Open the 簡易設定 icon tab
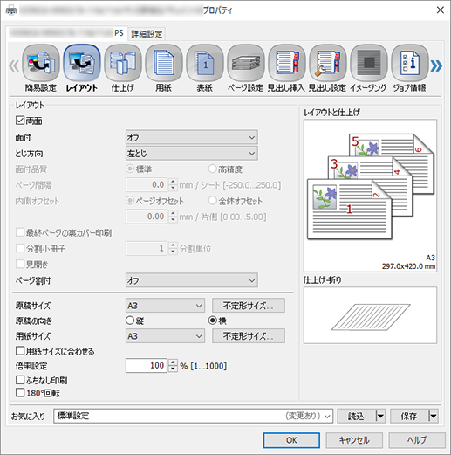 click(x=41, y=63)
